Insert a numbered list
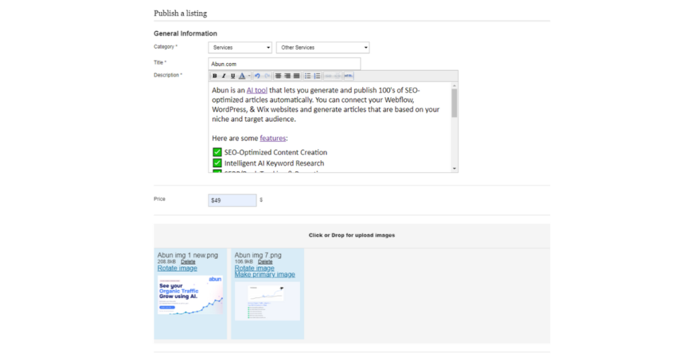 [x=317, y=76]
